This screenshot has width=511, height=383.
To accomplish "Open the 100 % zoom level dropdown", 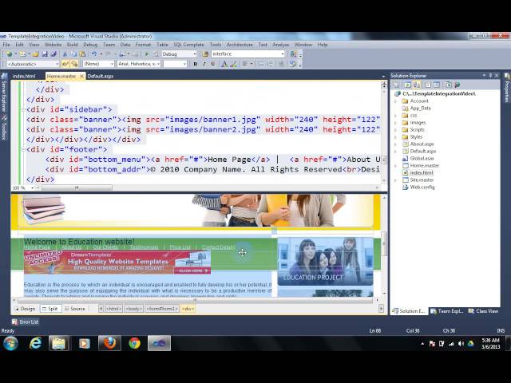I will pos(23,188).
